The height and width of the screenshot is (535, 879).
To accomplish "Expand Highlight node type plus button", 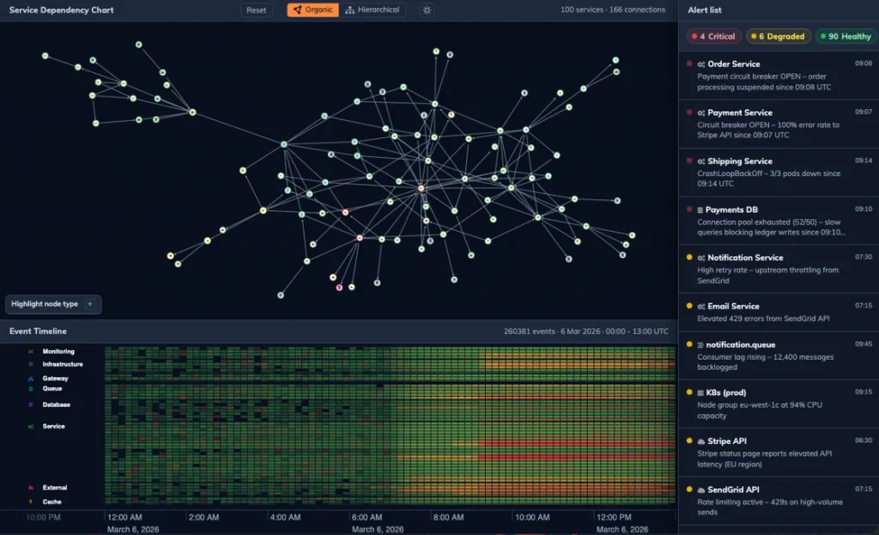I will (x=89, y=304).
